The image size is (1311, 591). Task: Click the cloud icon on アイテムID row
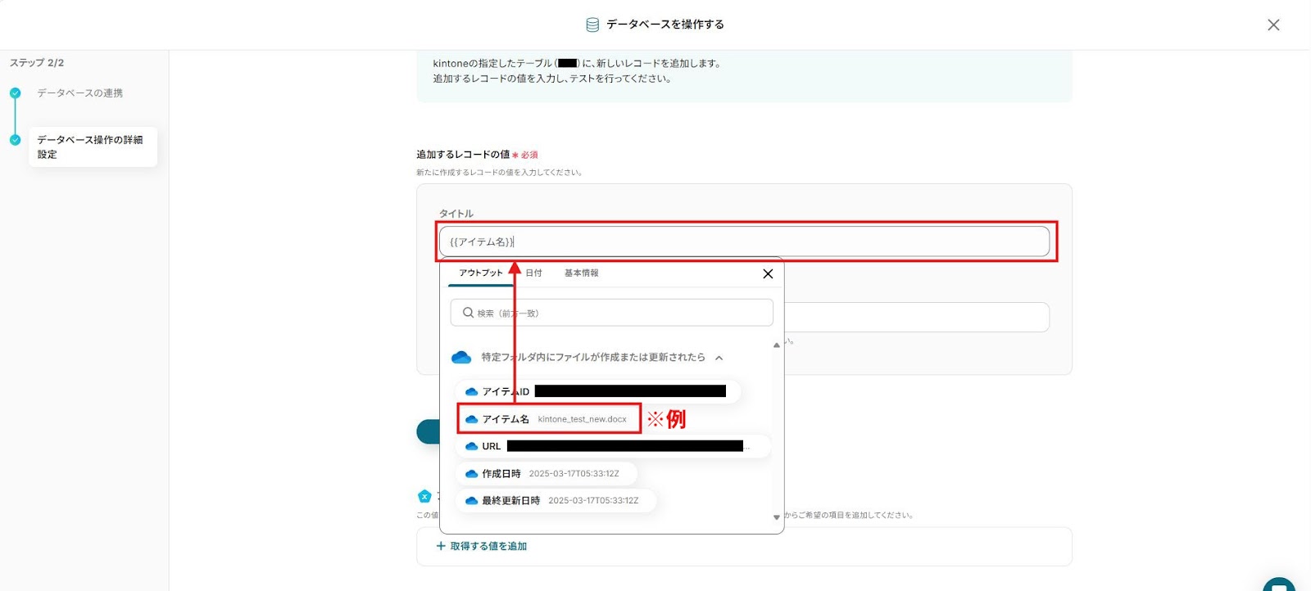(471, 391)
